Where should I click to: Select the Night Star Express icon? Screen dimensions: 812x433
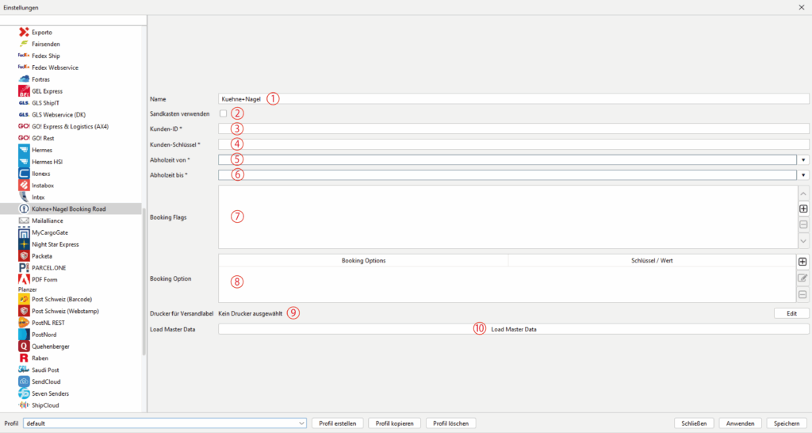click(x=24, y=244)
